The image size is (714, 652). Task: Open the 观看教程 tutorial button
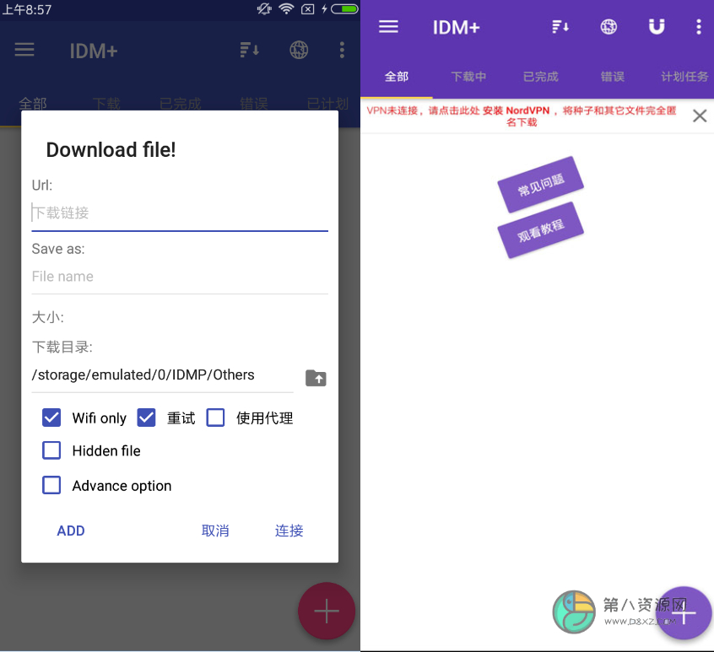click(x=540, y=230)
